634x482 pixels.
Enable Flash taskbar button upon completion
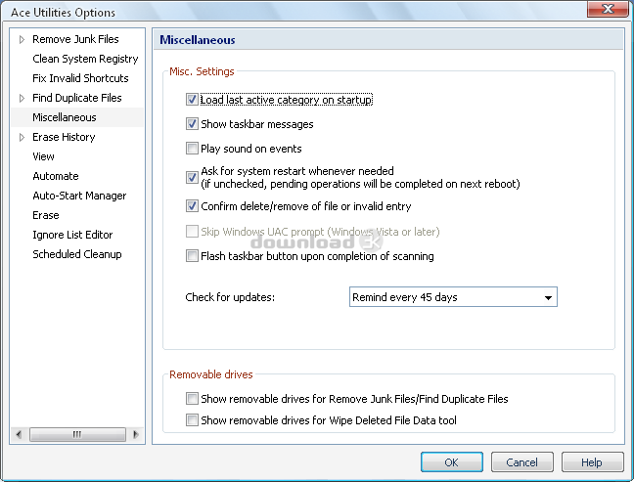pyautogui.click(x=192, y=256)
